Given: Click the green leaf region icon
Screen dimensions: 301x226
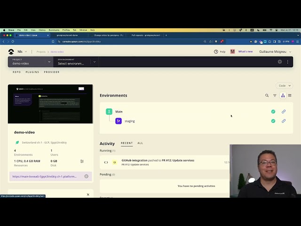Looking at the screenshot, I should (x=17, y=142).
